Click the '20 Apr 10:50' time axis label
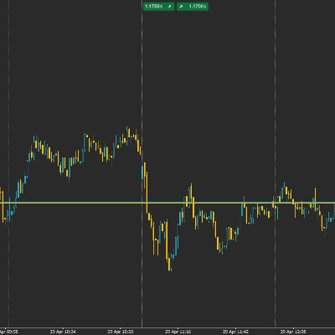The width and height of the screenshot is (335, 335). [x=121, y=332]
